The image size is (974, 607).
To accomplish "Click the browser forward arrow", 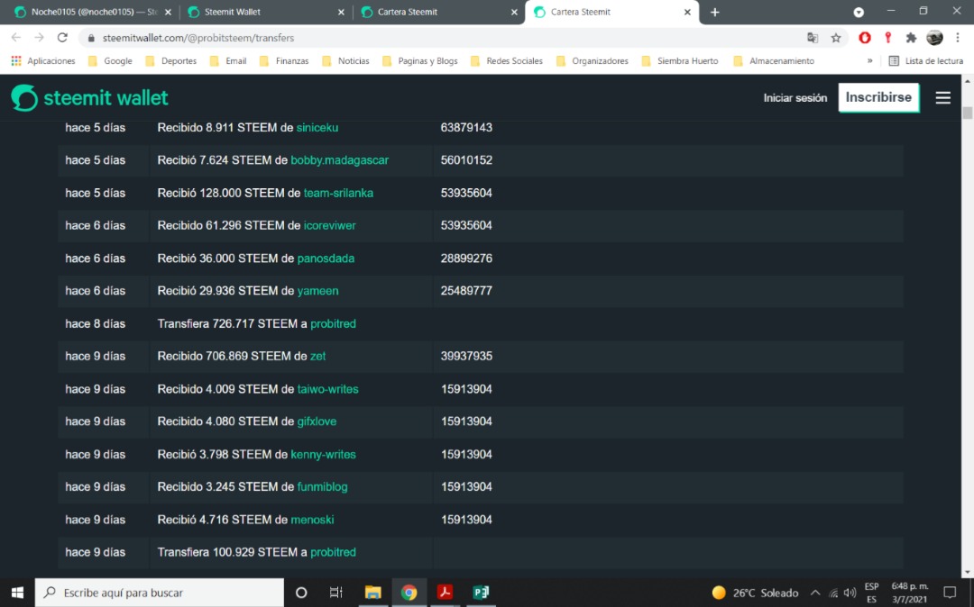I will tap(39, 38).
